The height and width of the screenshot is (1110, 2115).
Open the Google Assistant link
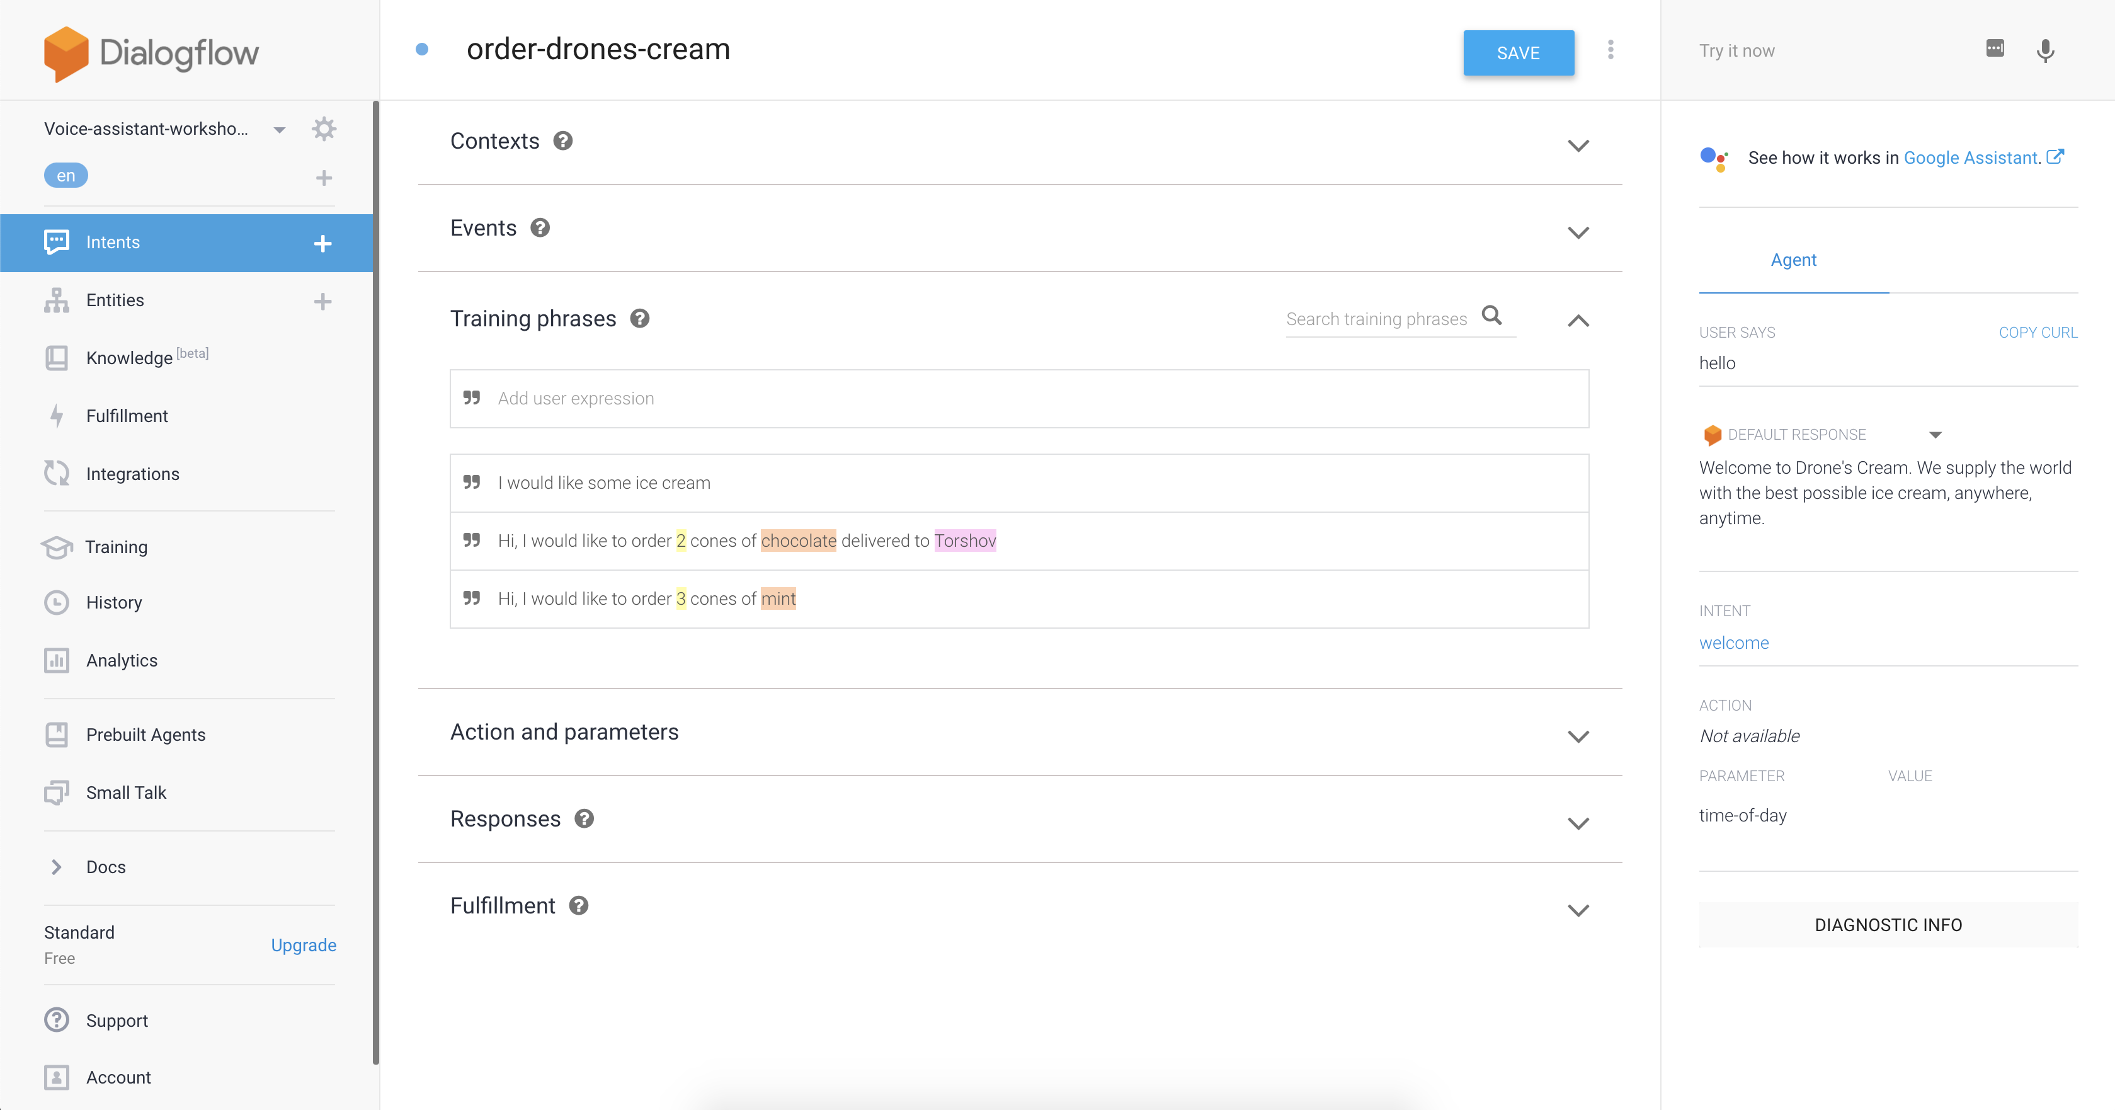(1971, 157)
